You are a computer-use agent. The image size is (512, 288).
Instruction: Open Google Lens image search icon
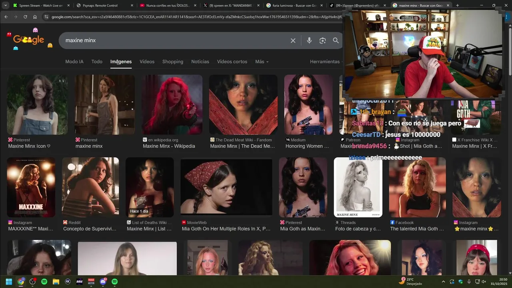coord(322,40)
